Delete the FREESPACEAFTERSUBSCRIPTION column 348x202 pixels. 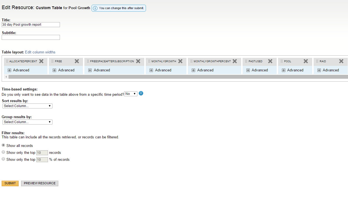138,61
